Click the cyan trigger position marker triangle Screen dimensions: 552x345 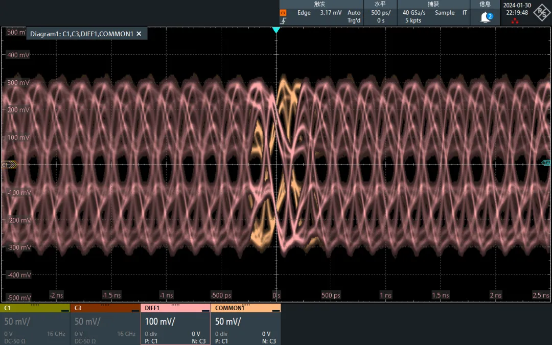[x=276, y=30]
